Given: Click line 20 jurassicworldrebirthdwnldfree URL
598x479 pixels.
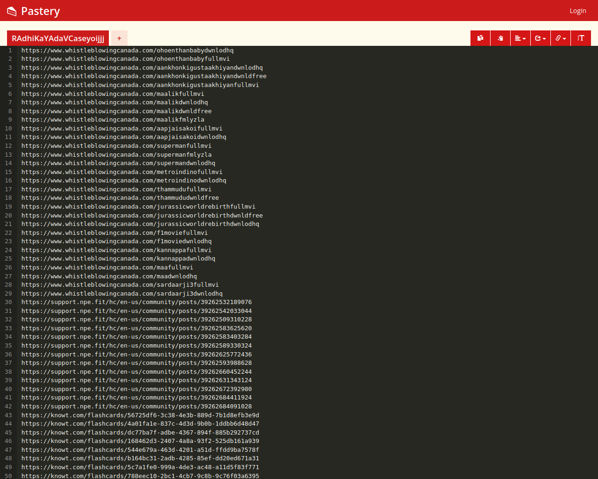Looking at the screenshot, I should 142,216.
